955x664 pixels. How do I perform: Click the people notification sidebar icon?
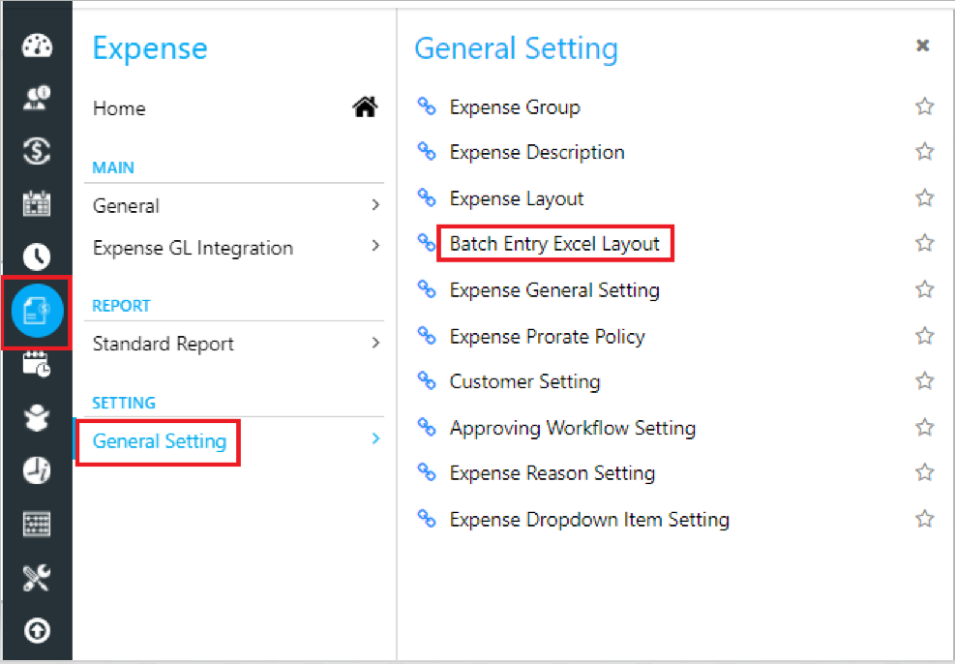pos(37,98)
